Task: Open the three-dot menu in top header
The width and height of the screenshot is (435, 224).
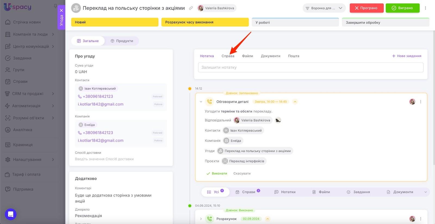Action: pos(425,8)
